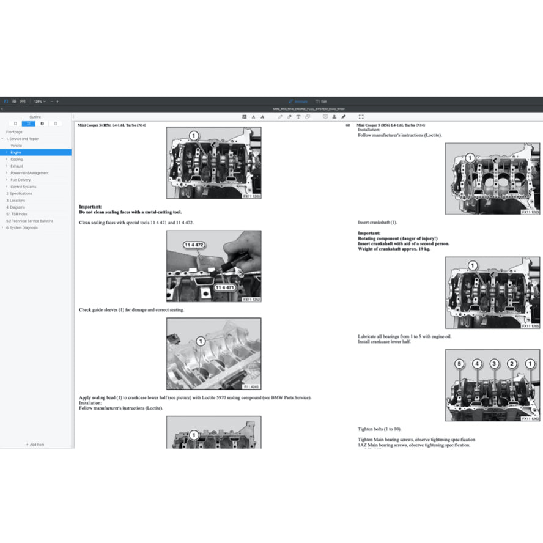Click the note comment icon
This screenshot has width=543, height=543.
[325, 116]
